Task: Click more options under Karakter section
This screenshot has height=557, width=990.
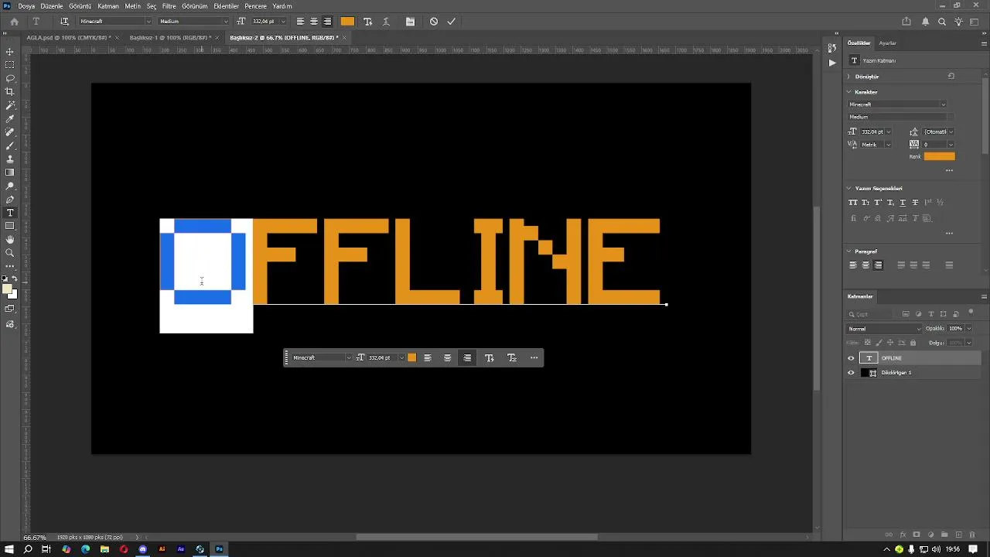Action: (949, 170)
